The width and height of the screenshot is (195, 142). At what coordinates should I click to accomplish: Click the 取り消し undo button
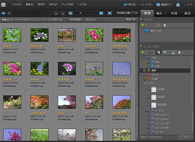(x=130, y=5)
